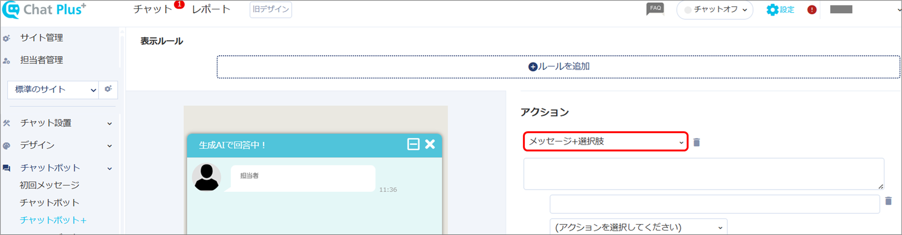Open the メッセージ+選択肢 action type dropdown
Viewport: 902px width, 235px height.
point(605,141)
